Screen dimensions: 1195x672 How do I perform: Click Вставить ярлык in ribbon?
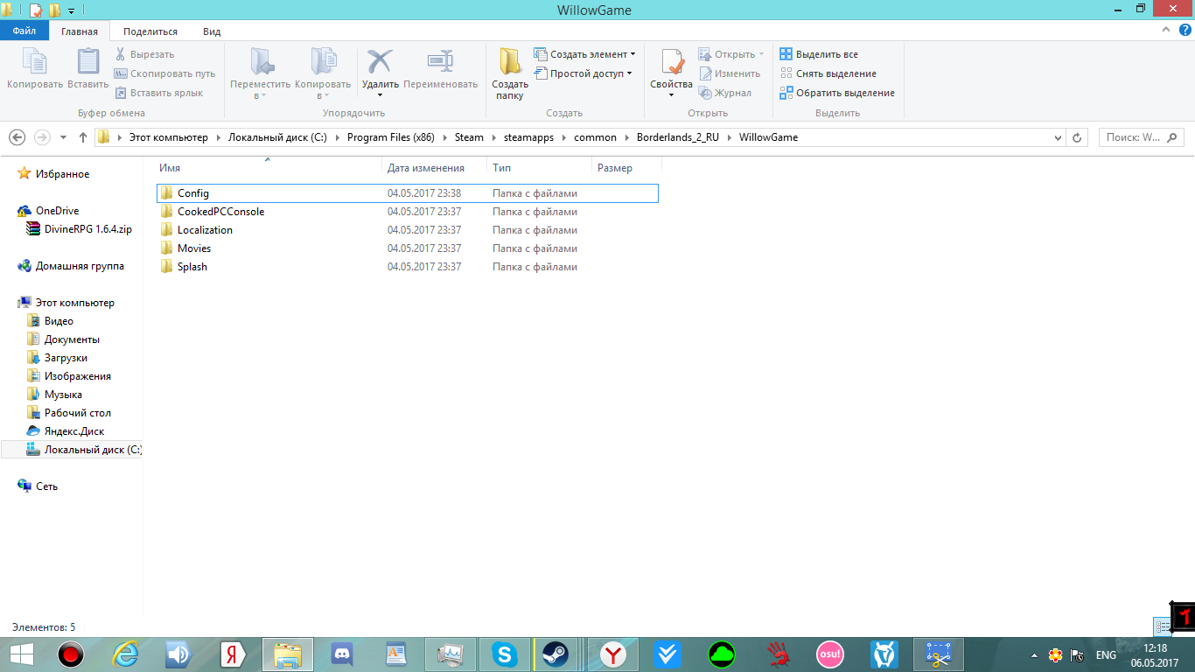pos(158,93)
